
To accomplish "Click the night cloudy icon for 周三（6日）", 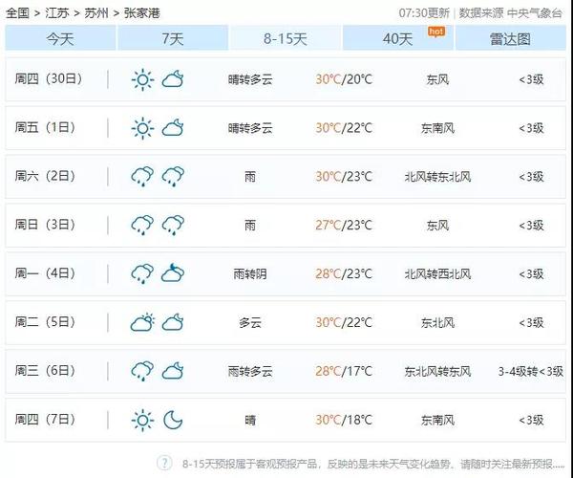I will (173, 371).
